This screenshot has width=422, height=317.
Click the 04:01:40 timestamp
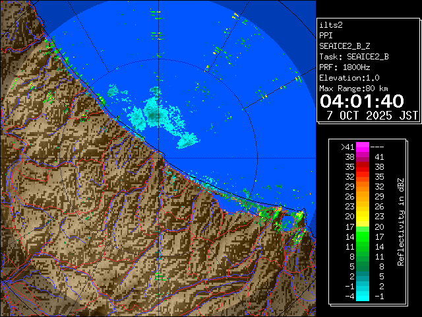[x=361, y=101]
